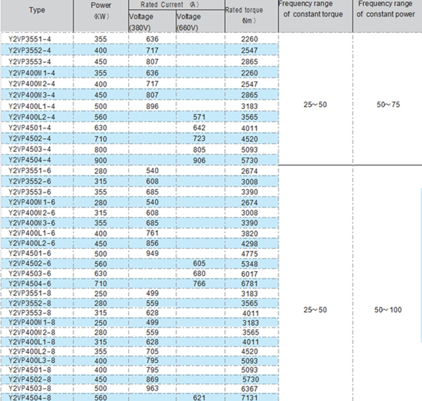This screenshot has width=422, height=401.
Task: Click the 571 current value for Y2VP400L2-4
Action: coord(199,117)
